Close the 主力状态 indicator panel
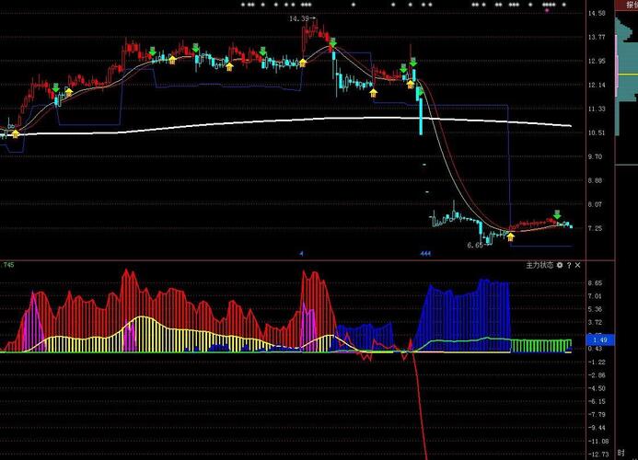 (579, 265)
